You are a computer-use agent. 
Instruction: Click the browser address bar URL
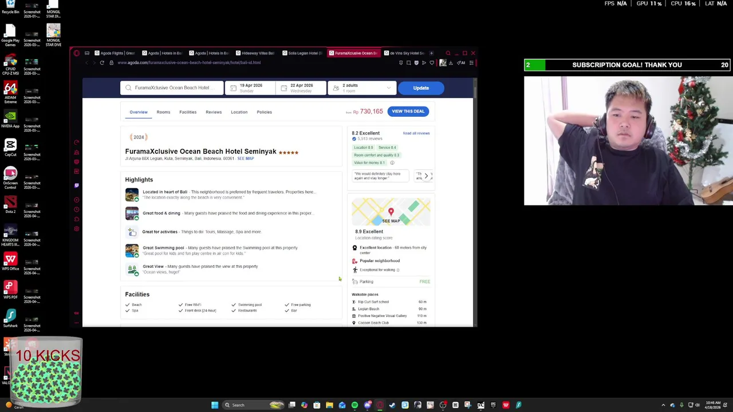pos(189,63)
